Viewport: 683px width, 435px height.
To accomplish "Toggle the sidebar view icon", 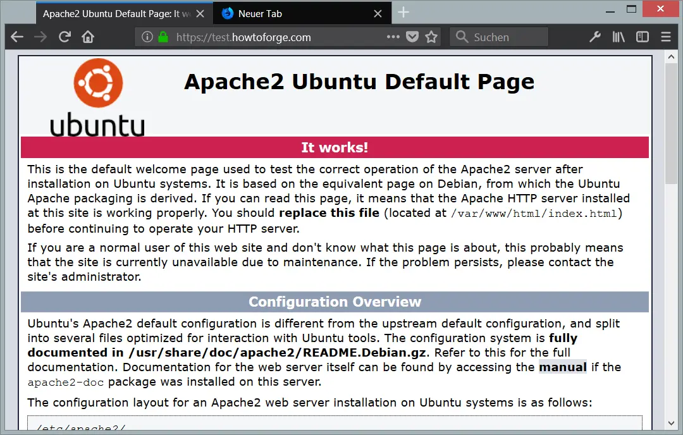I will pyautogui.click(x=642, y=37).
